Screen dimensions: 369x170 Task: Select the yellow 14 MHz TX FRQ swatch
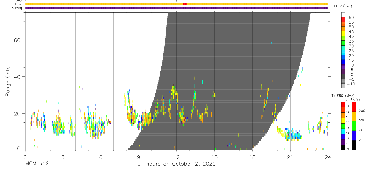(x=343, y=121)
